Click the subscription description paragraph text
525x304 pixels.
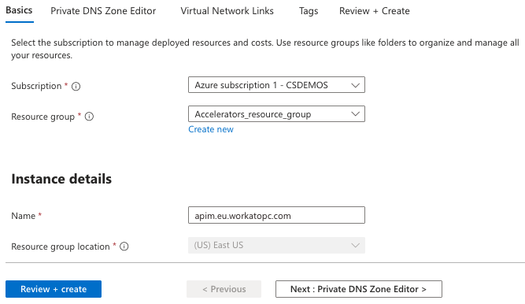[264, 49]
